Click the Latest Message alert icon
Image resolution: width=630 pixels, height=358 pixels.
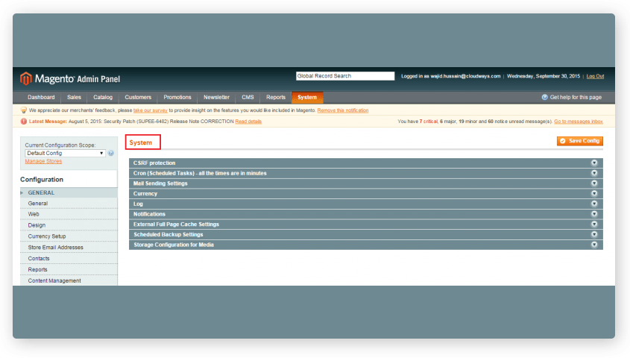coord(24,122)
